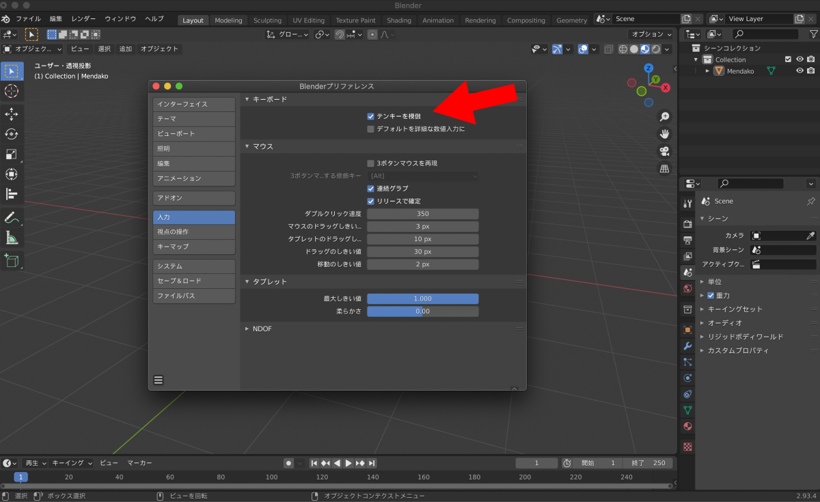Switch to the Shading workspace tab
Viewport: 820px width, 502px height.
tap(399, 20)
